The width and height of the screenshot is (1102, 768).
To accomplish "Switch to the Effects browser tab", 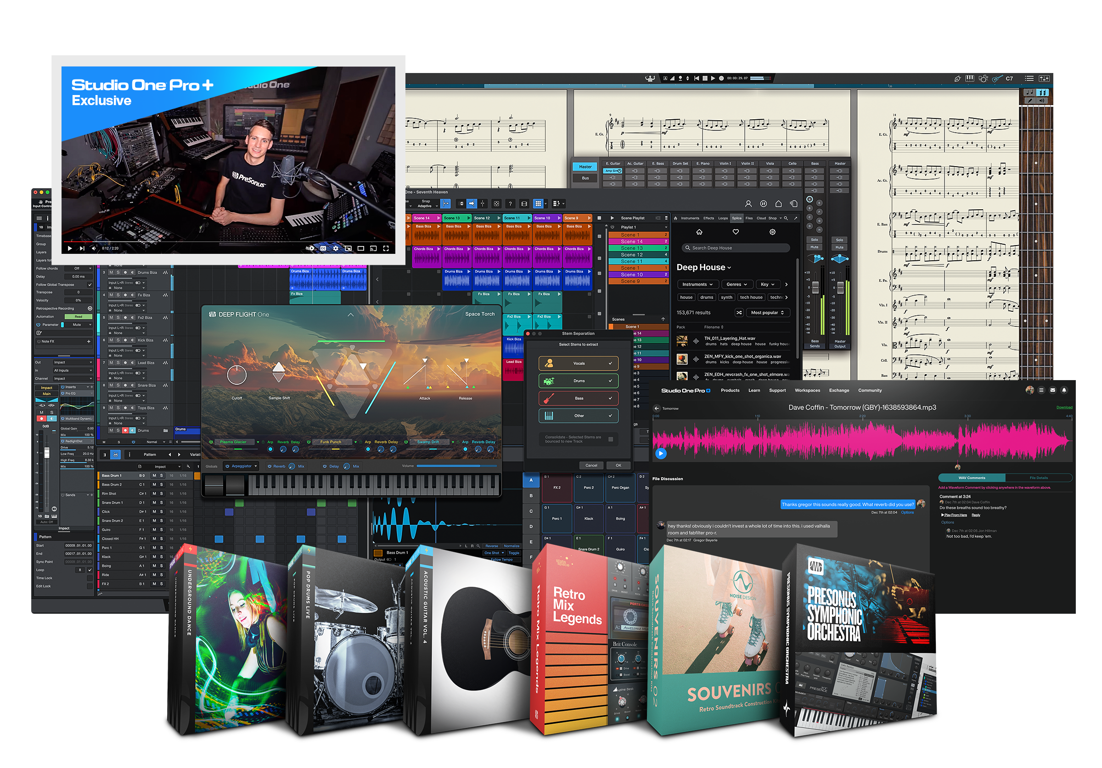I will tap(708, 218).
